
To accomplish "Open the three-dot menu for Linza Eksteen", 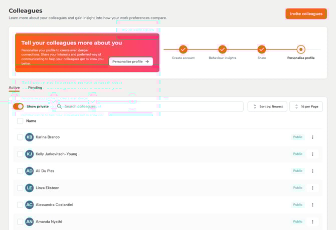I will (x=312, y=188).
